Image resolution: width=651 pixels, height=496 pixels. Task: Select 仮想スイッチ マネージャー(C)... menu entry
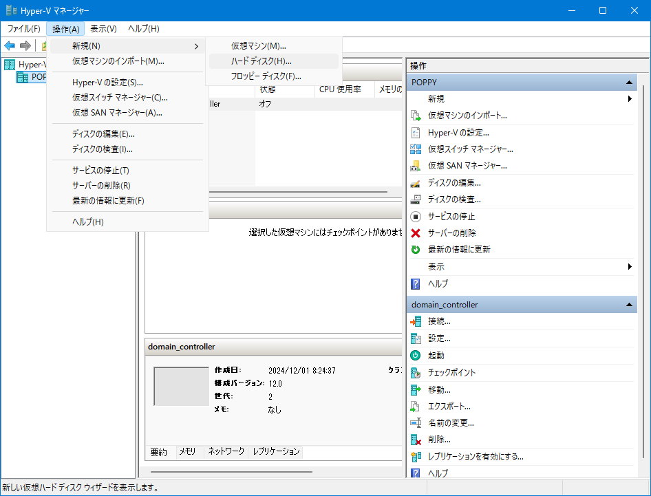click(127, 98)
